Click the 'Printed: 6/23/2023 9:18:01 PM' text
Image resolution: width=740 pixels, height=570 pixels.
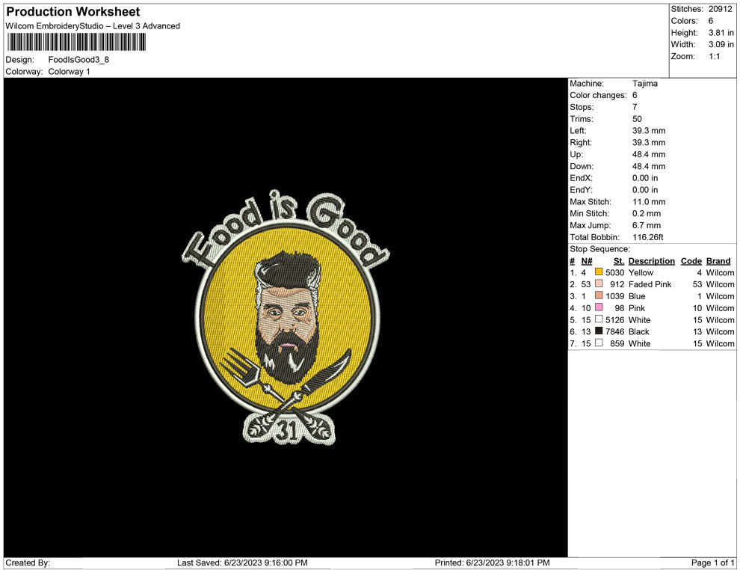pyautogui.click(x=493, y=563)
